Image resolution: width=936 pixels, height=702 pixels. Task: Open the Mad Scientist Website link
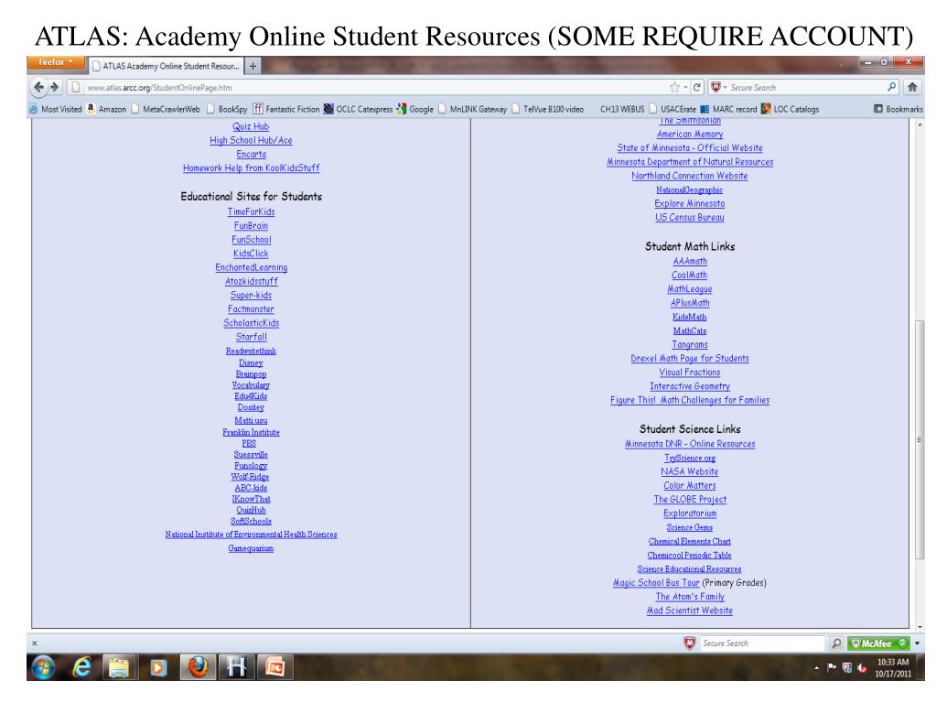coord(690,610)
